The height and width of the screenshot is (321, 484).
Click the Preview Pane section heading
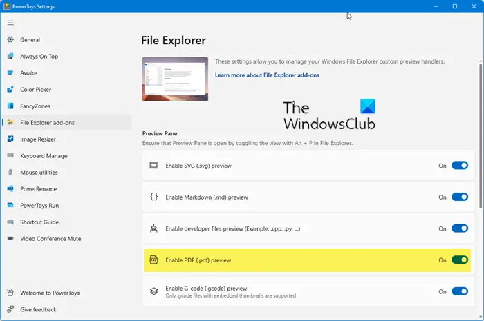[x=160, y=133]
